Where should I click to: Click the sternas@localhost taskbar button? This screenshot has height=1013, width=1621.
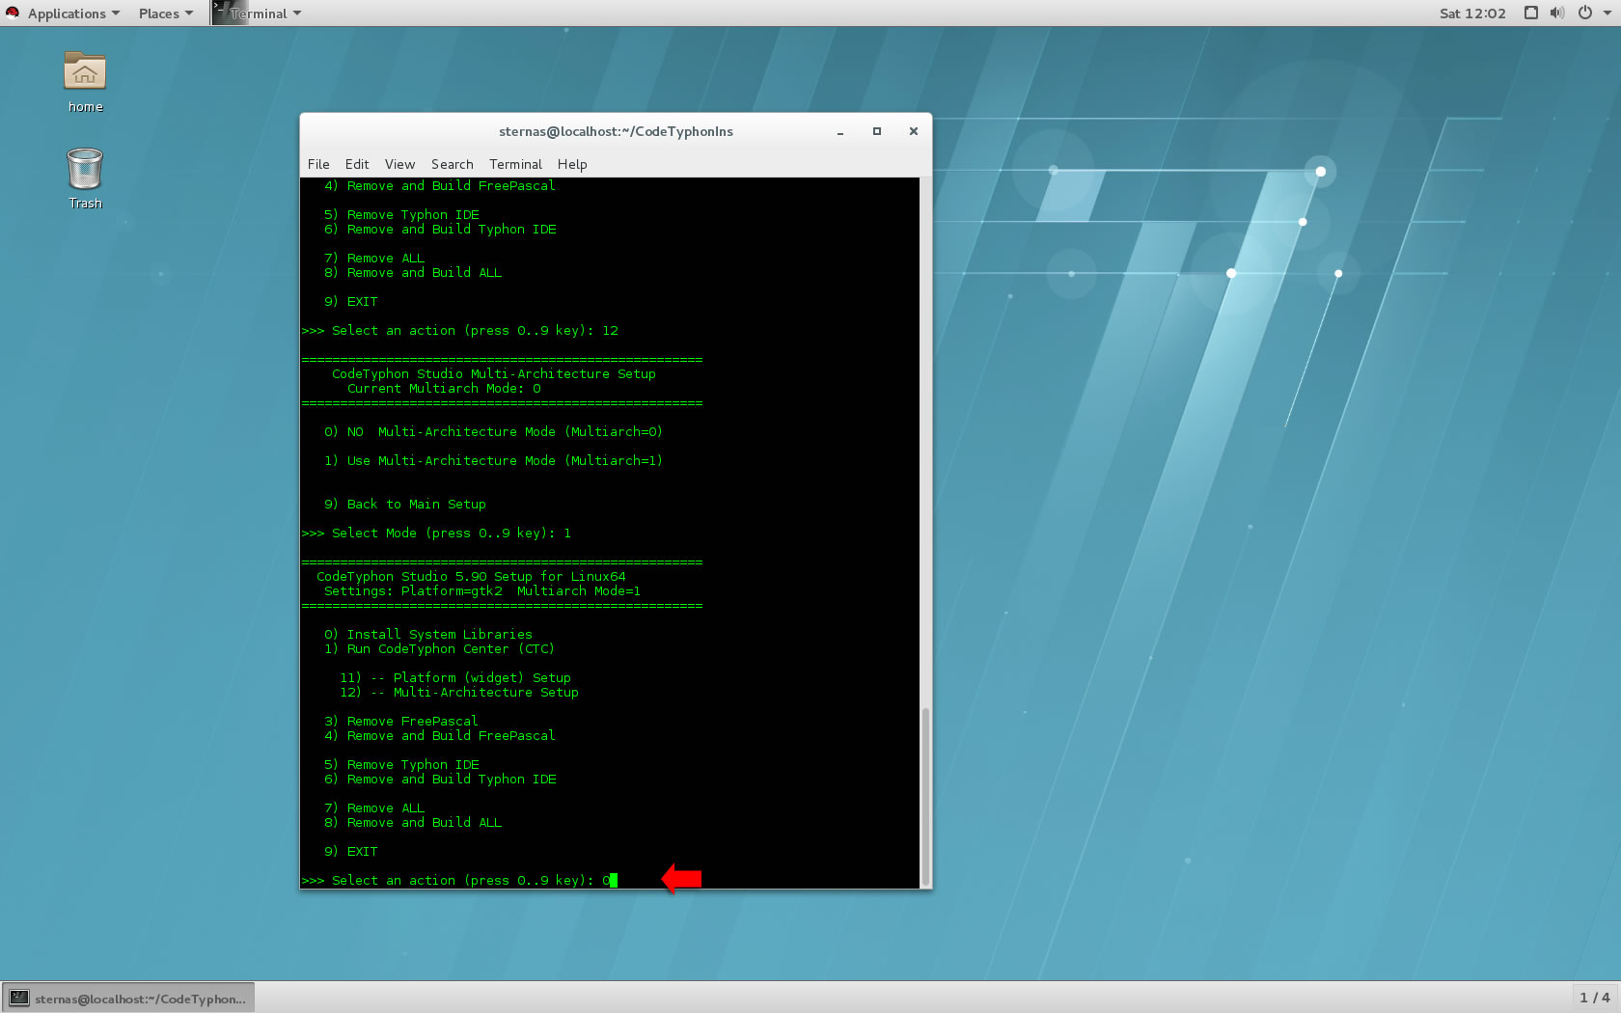[129, 999]
